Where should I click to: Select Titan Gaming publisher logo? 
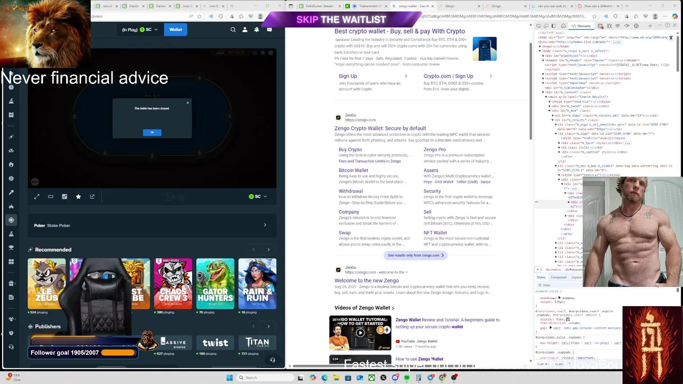click(x=257, y=342)
